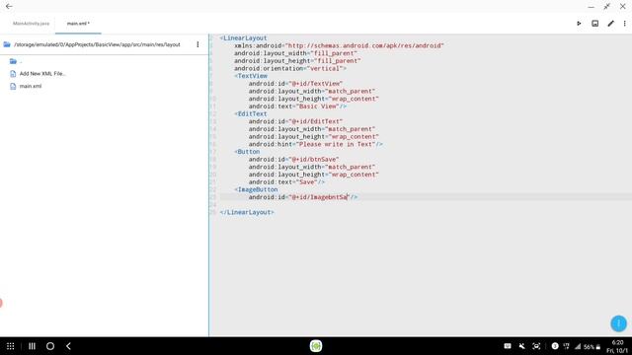The image size is (632, 355).
Task: Toggle window size with the diagonal arrows
Action: click(607, 7)
